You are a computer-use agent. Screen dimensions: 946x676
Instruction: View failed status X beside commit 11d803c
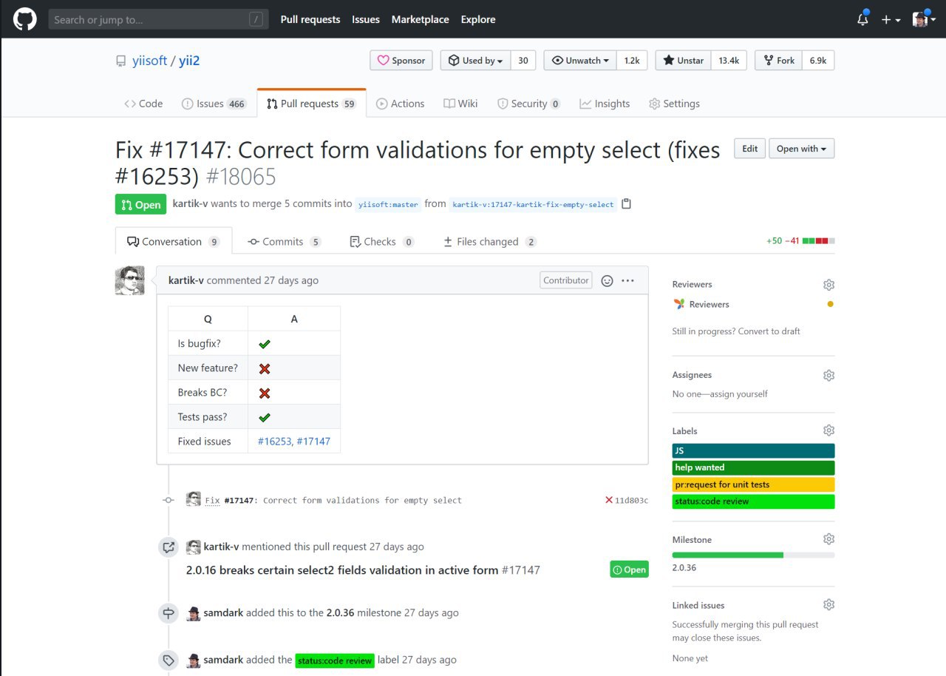(x=609, y=500)
